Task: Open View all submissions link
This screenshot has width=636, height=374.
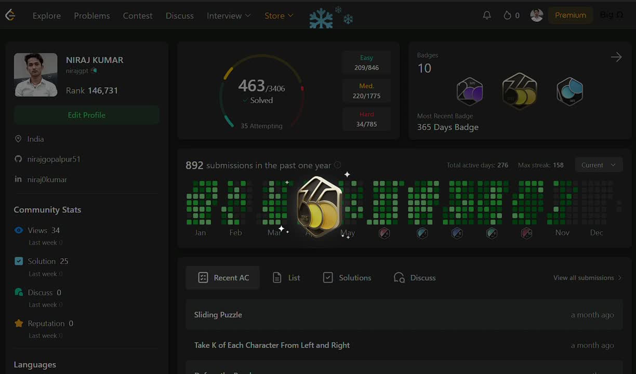Action: 587,278
